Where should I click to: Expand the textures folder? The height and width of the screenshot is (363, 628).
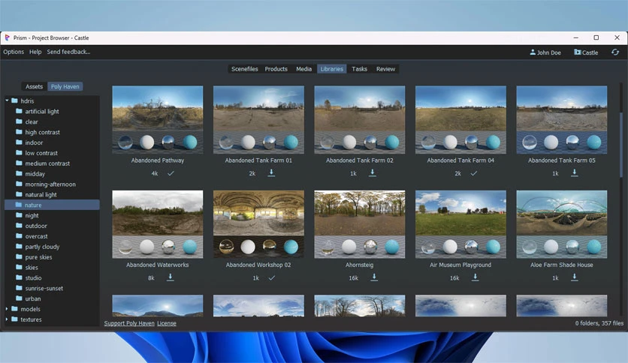click(7, 319)
